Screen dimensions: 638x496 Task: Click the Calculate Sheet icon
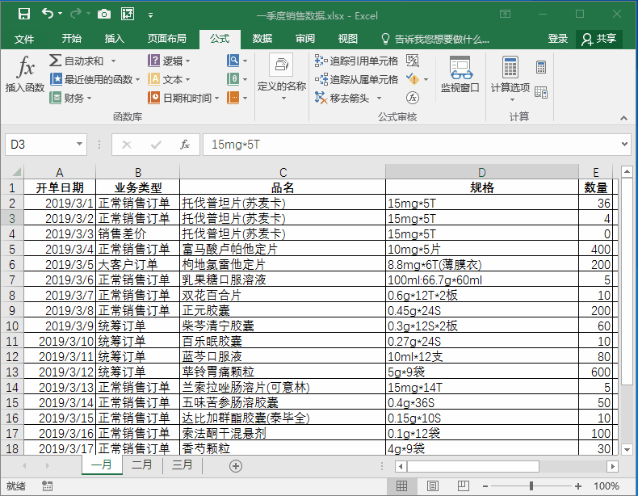coord(541,92)
